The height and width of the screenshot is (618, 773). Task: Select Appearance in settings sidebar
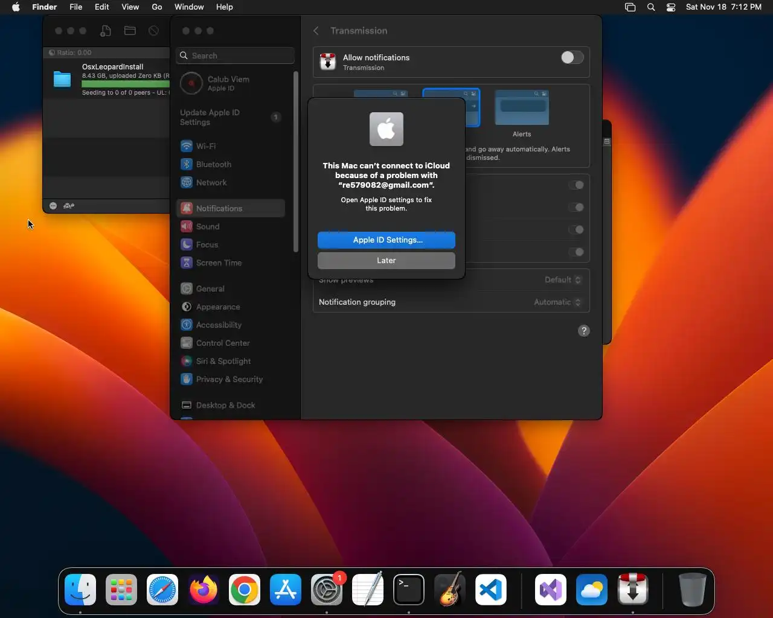[x=231, y=307]
